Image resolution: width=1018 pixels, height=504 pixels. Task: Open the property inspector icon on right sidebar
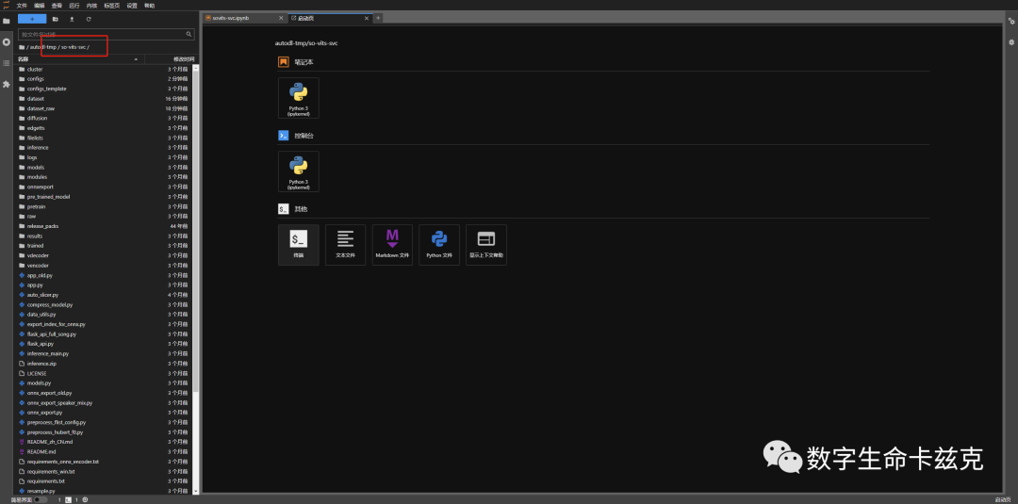(1010, 22)
